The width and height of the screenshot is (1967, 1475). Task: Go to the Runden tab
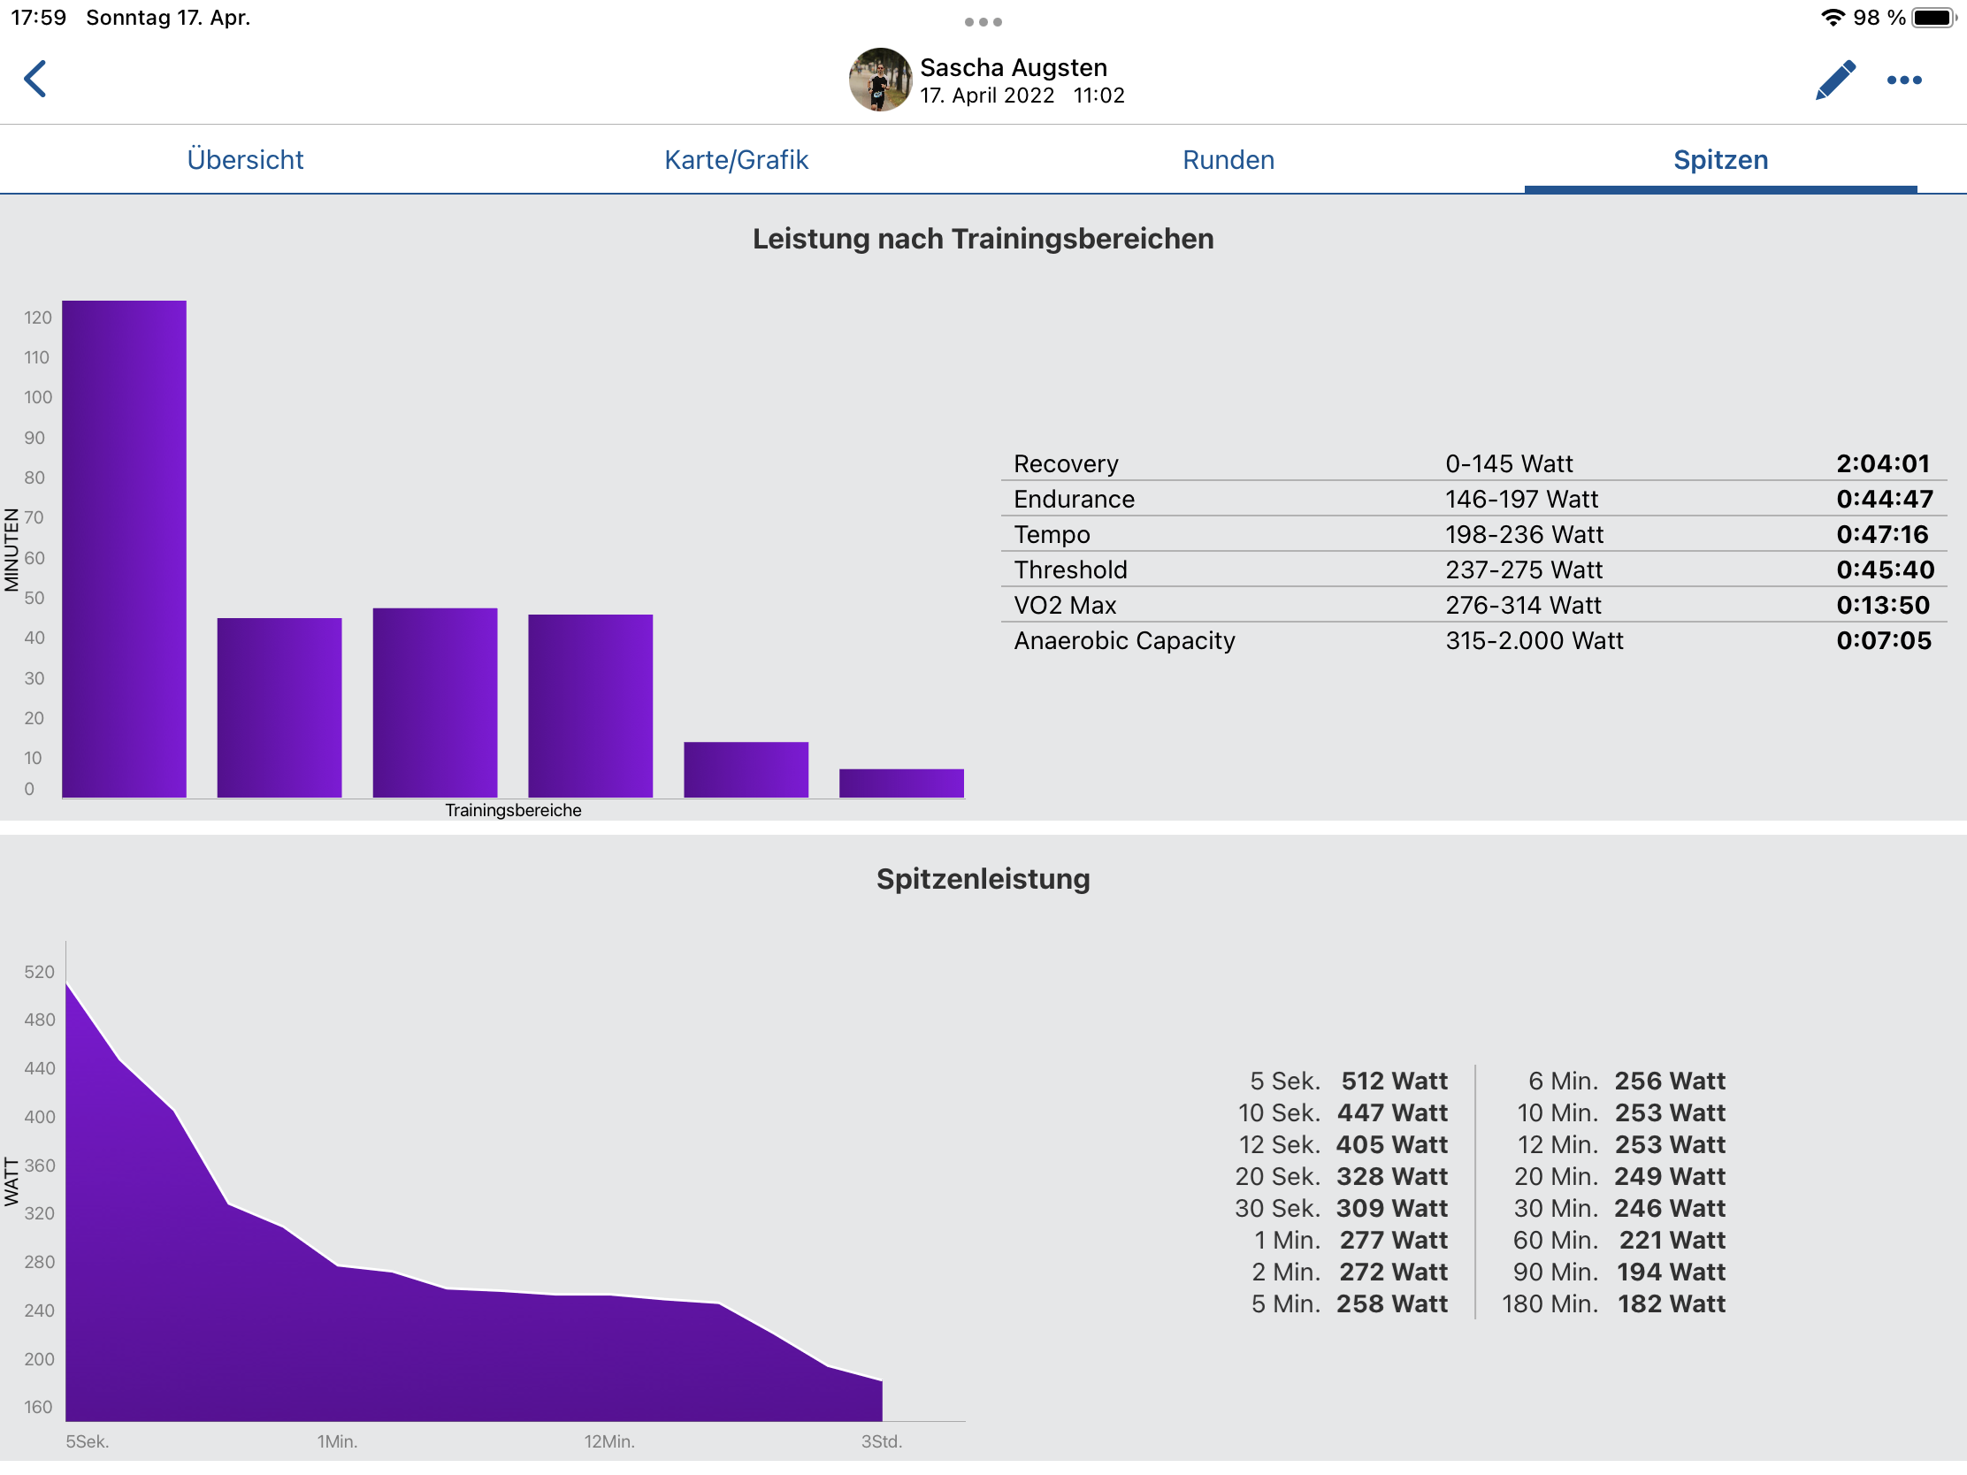pyautogui.click(x=1228, y=160)
